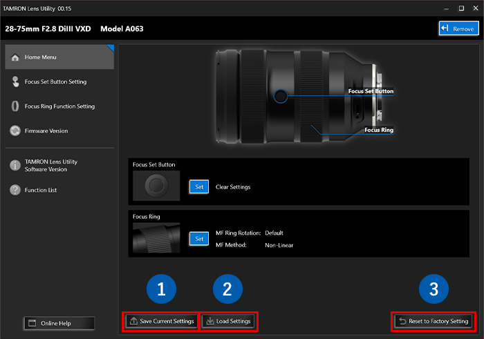Open Focus Ring Function Setting
Viewport: 484px width, 339px height.
[59, 106]
